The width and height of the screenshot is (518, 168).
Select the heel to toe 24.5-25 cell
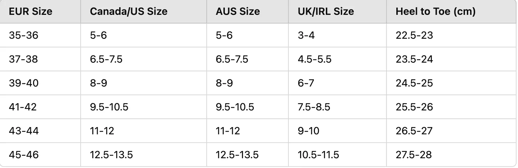pos(452,83)
